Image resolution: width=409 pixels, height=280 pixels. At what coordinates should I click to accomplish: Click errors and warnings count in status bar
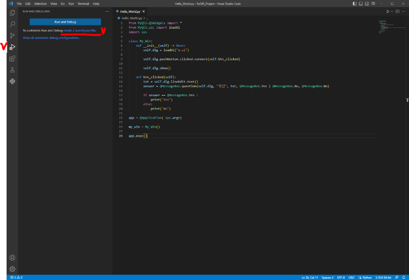16,278
